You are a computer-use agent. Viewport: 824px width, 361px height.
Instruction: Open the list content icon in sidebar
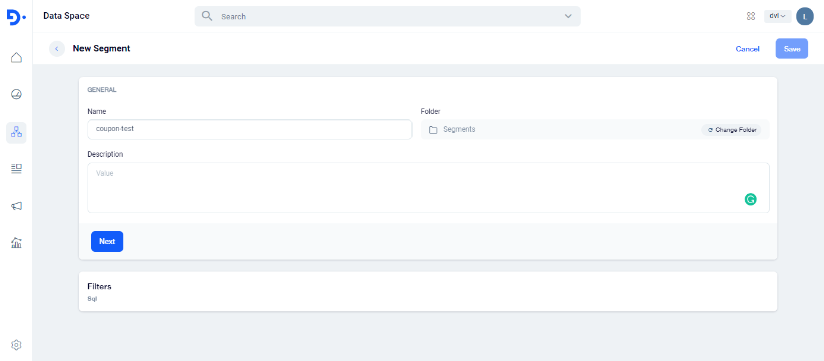[x=16, y=168]
